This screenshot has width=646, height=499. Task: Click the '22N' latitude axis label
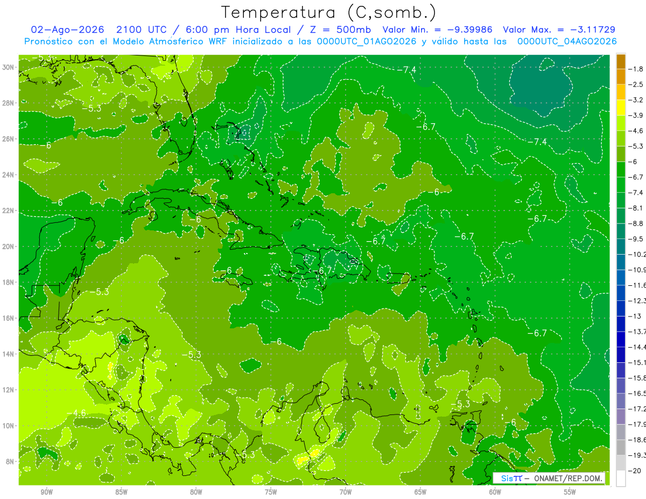(9, 210)
